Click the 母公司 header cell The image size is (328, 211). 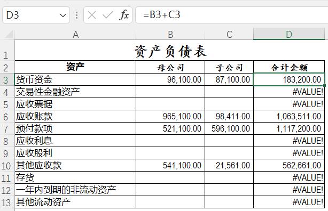click(x=170, y=67)
